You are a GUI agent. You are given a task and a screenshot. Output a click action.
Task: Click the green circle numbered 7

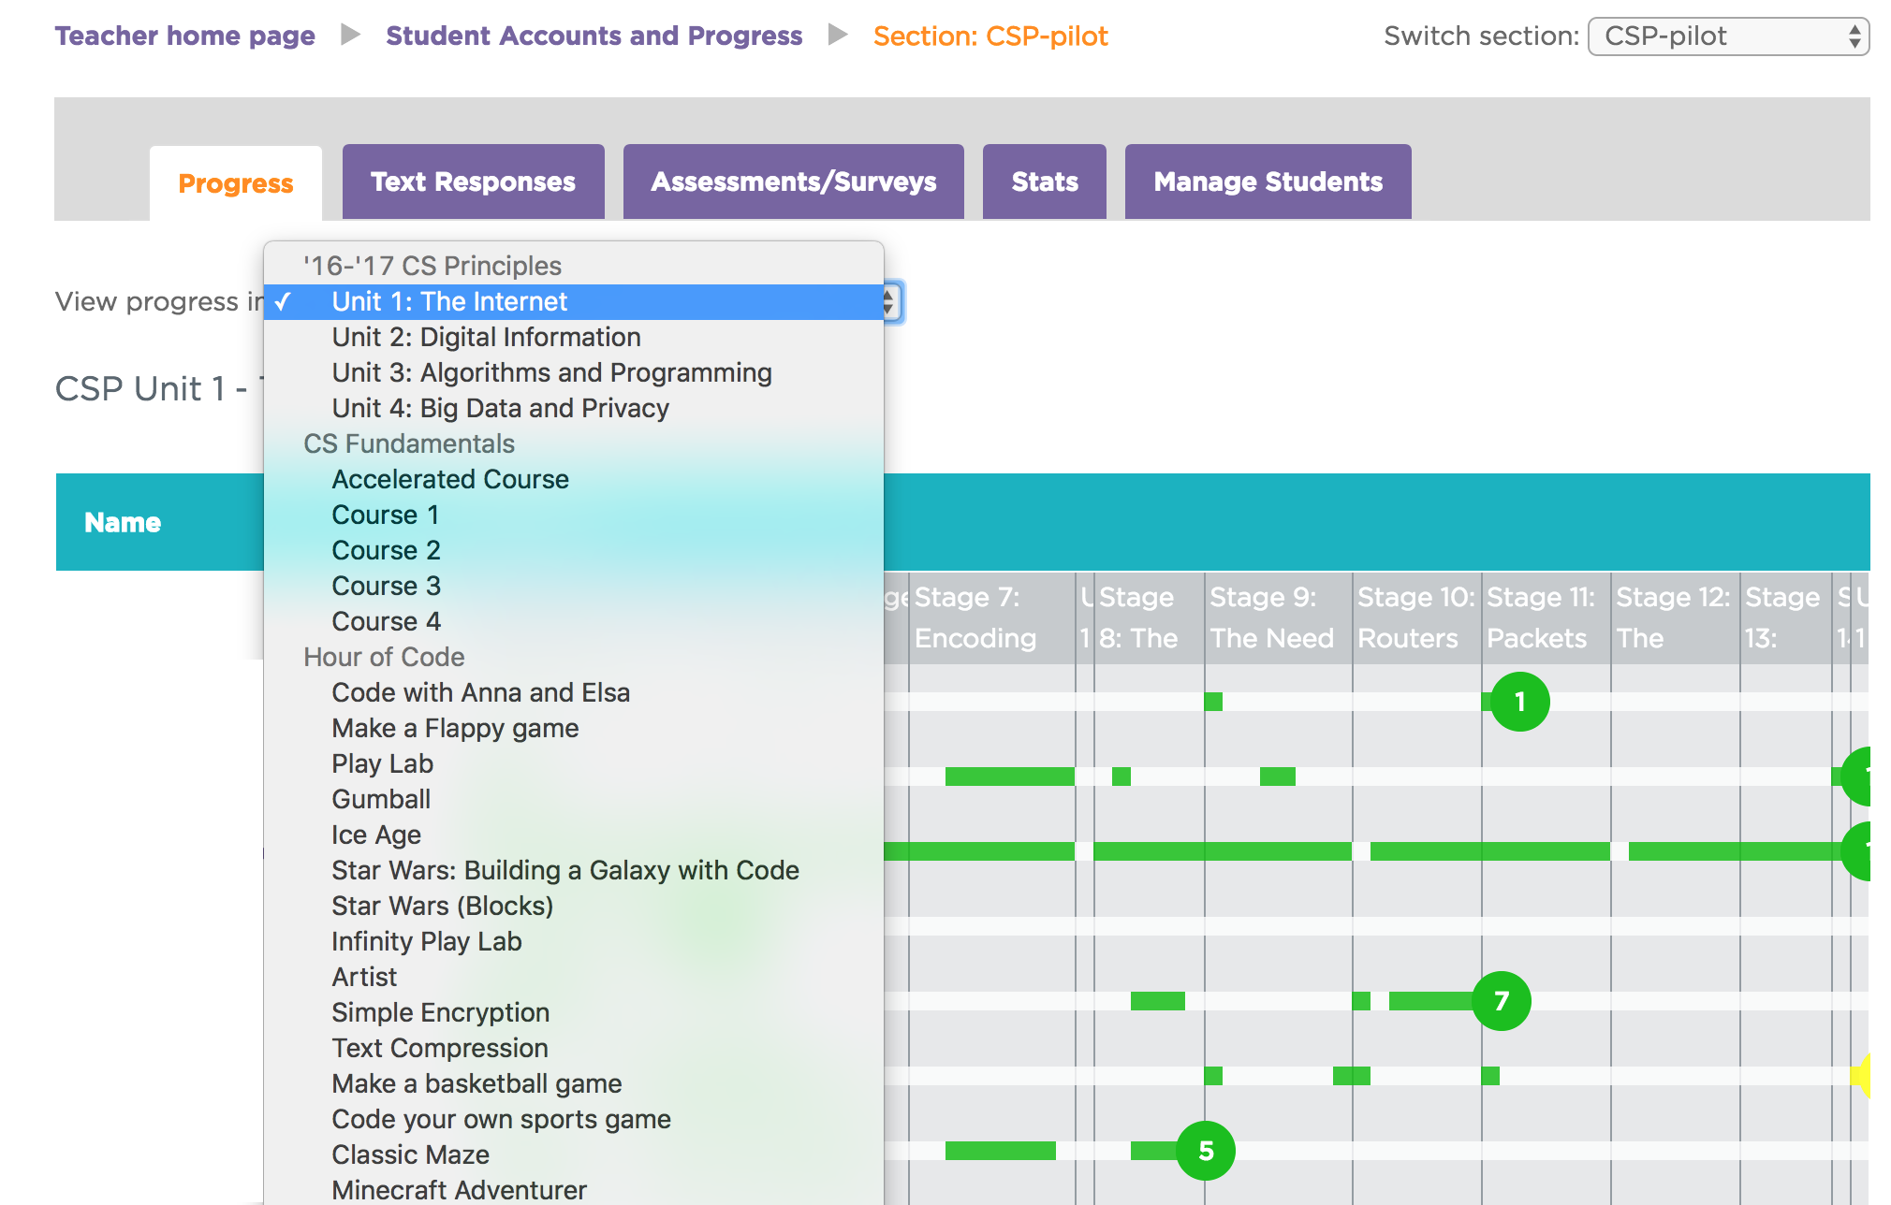pyautogui.click(x=1501, y=1001)
